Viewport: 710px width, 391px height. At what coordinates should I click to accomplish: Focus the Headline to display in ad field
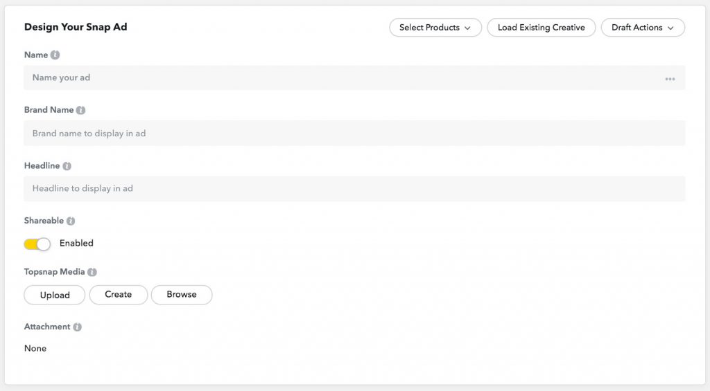[x=354, y=188]
